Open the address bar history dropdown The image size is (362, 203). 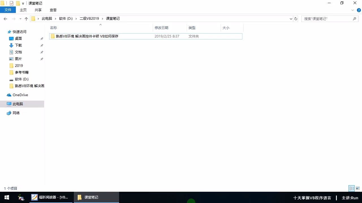(x=291, y=19)
